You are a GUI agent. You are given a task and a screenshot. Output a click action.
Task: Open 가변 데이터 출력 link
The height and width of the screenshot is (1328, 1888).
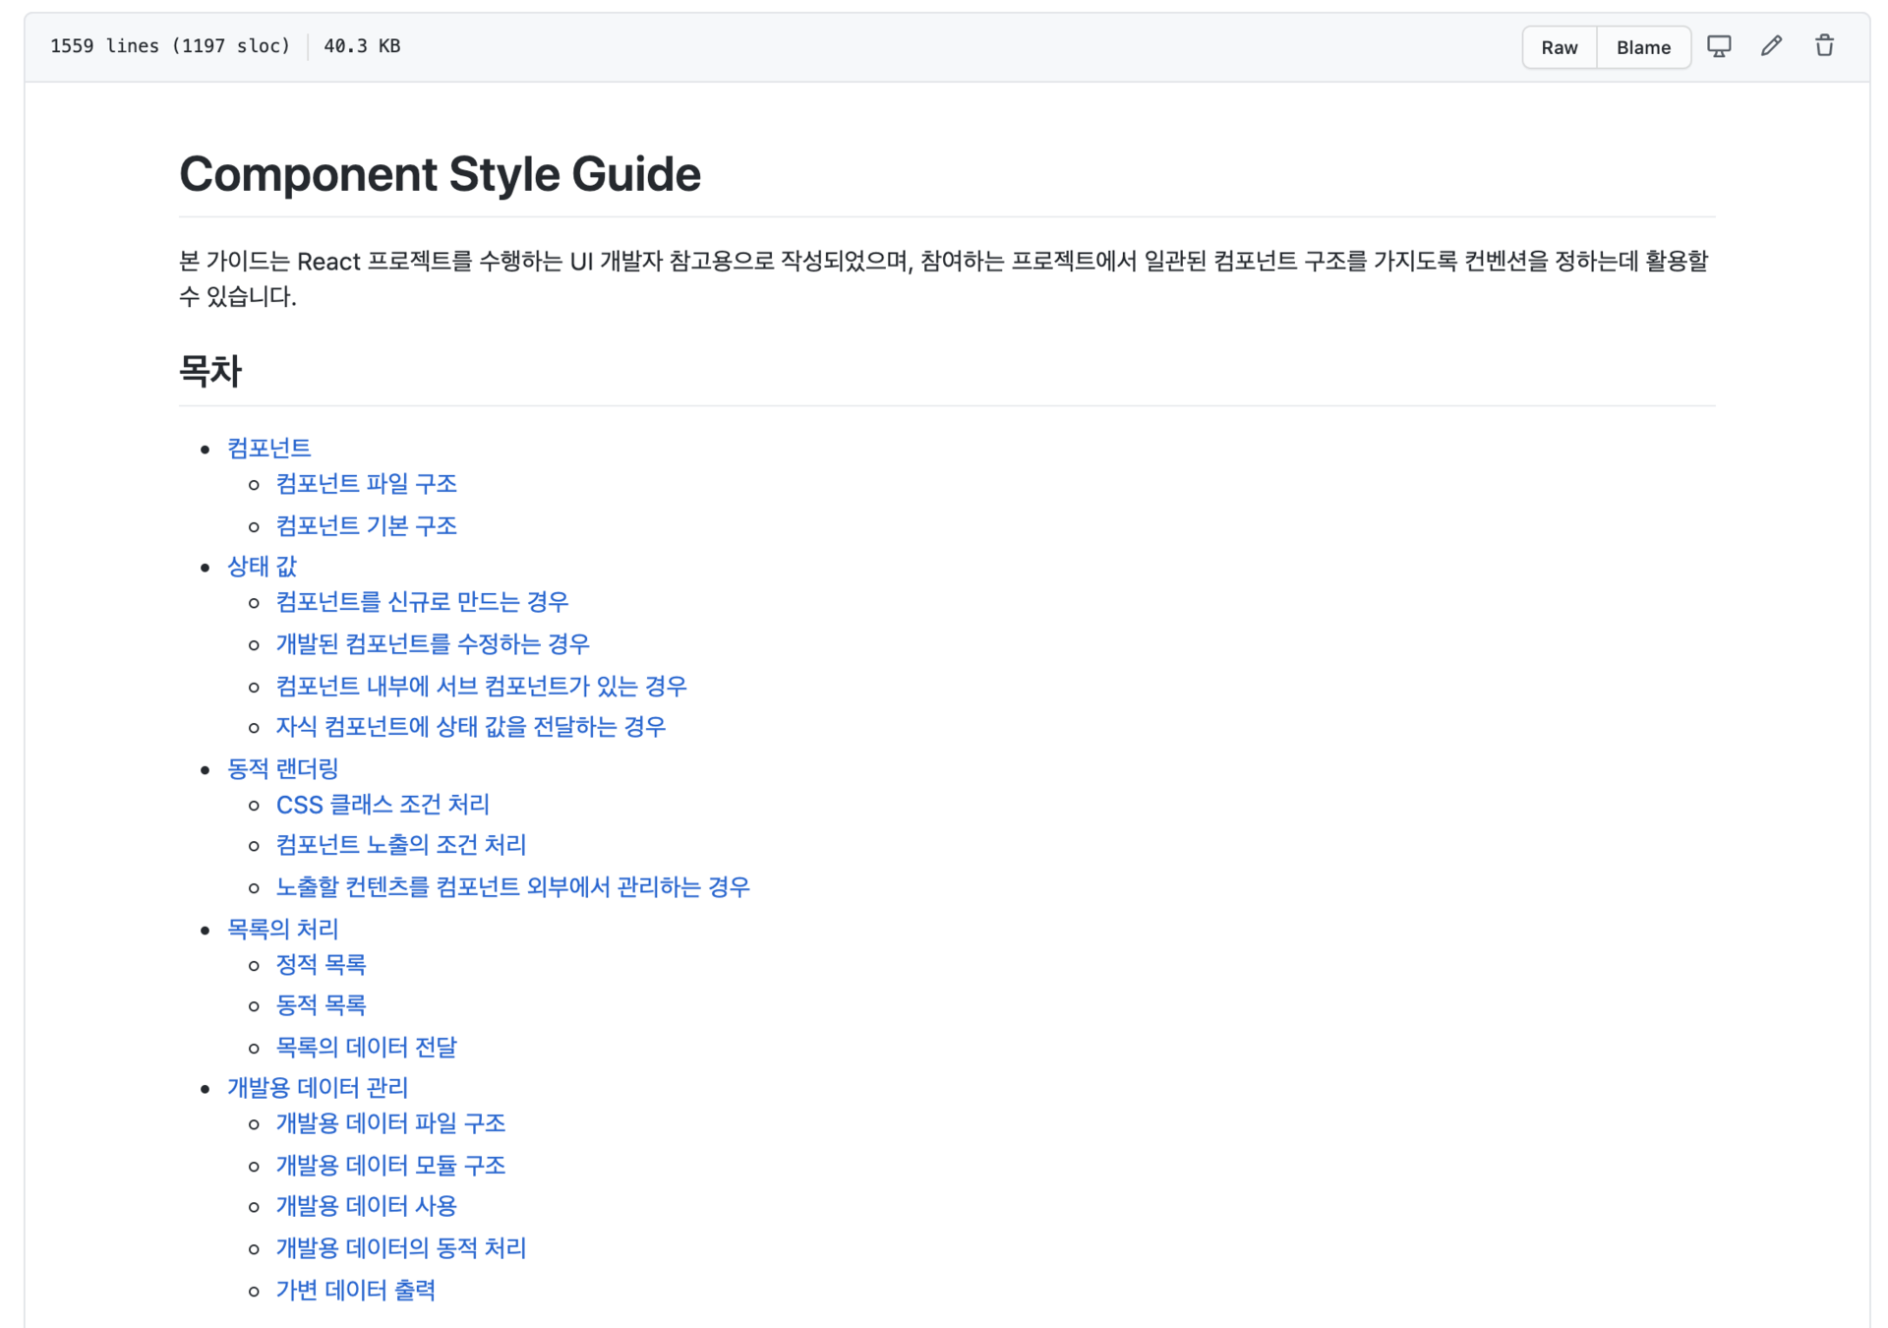click(355, 1291)
